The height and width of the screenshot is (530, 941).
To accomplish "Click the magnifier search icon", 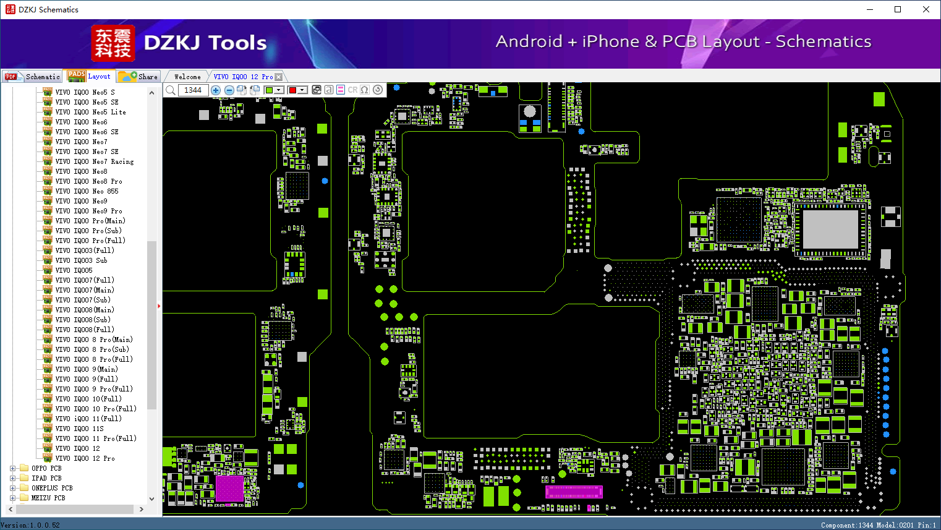I will (x=171, y=90).
